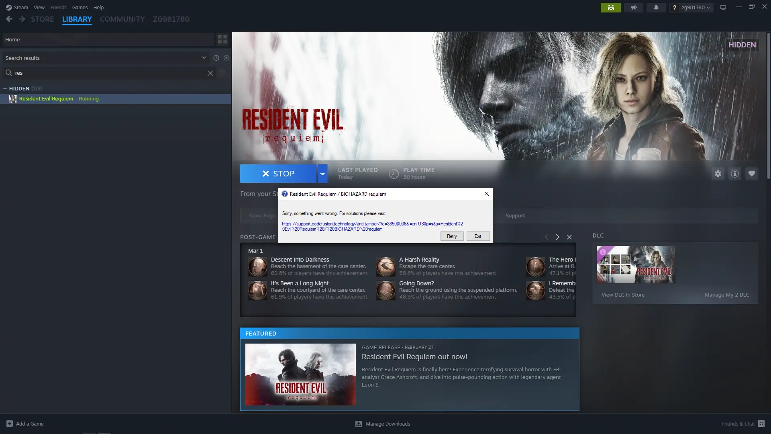Expand the zg981780 account dropdown
Viewport: 771px width, 434px height.
(696, 7)
